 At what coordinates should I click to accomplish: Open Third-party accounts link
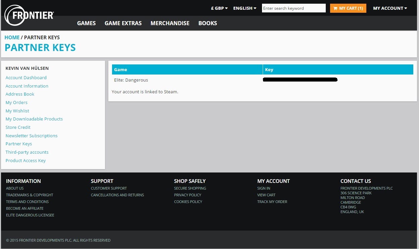click(27, 152)
